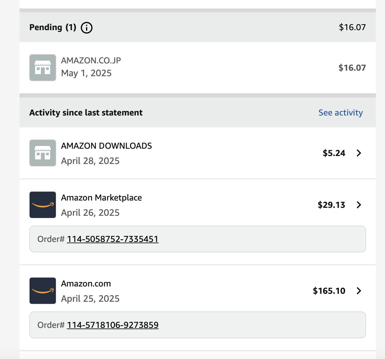Image resolution: width=385 pixels, height=359 pixels.
Task: Select the Amazon Marketplace transaction name
Action: click(101, 198)
